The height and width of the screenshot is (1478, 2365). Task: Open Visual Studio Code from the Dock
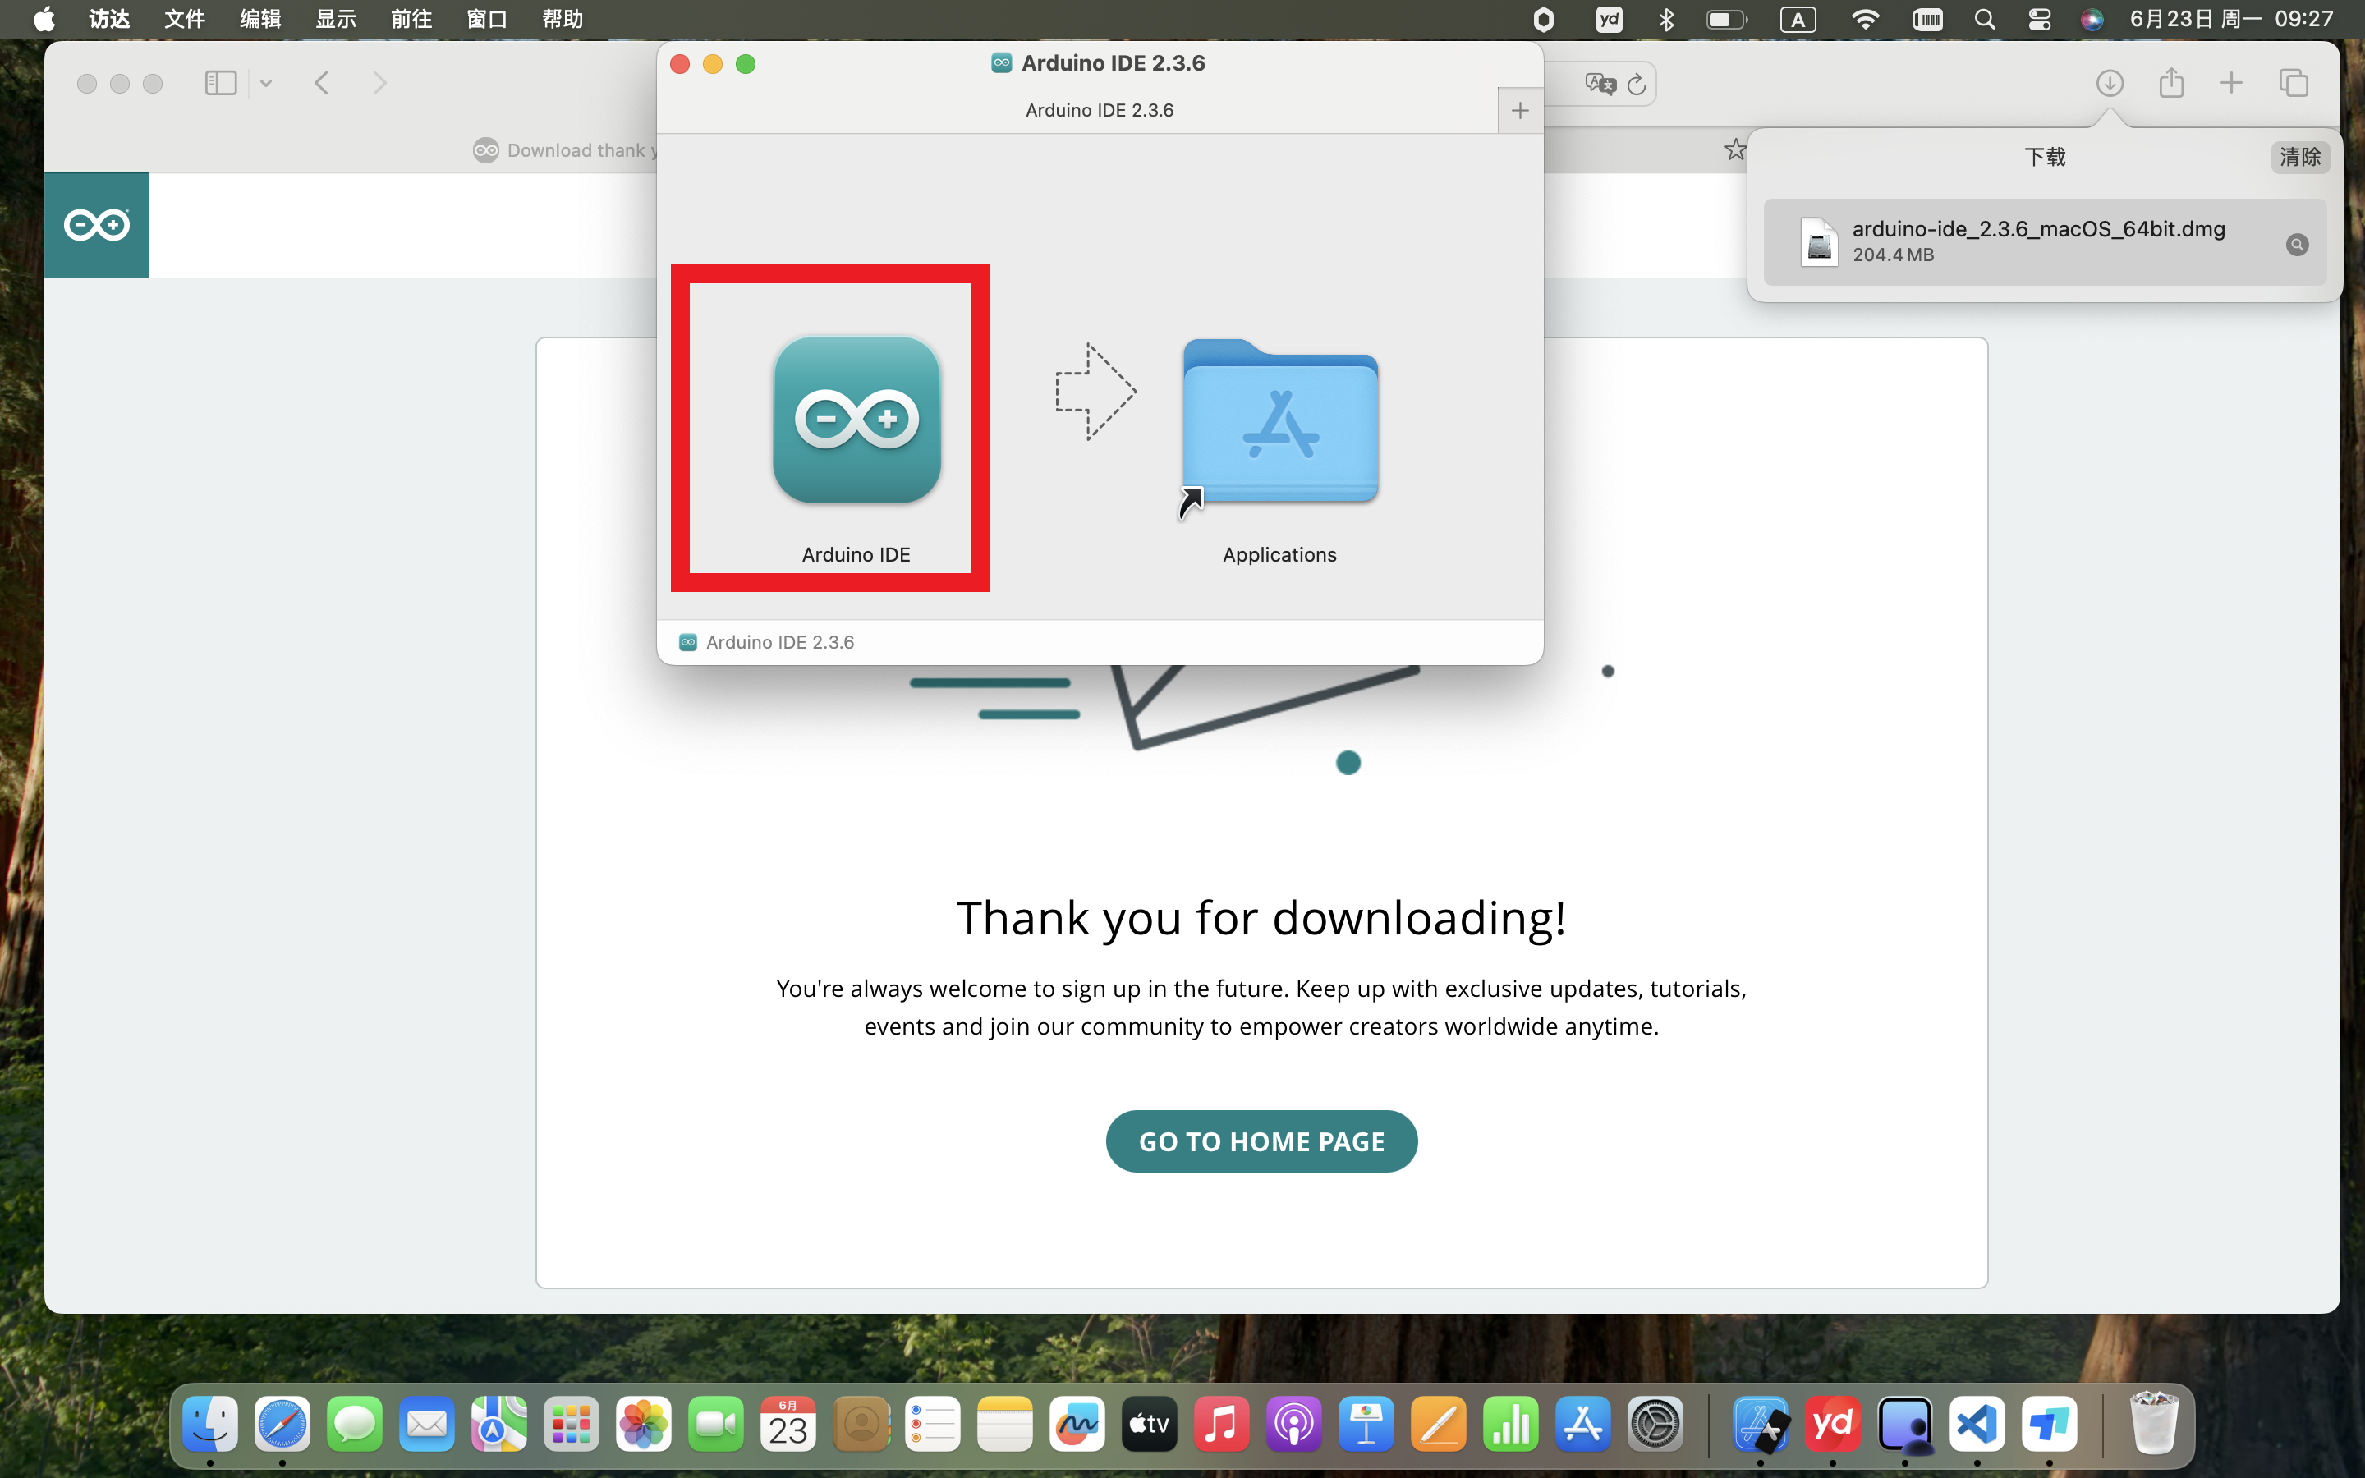1977,1425
